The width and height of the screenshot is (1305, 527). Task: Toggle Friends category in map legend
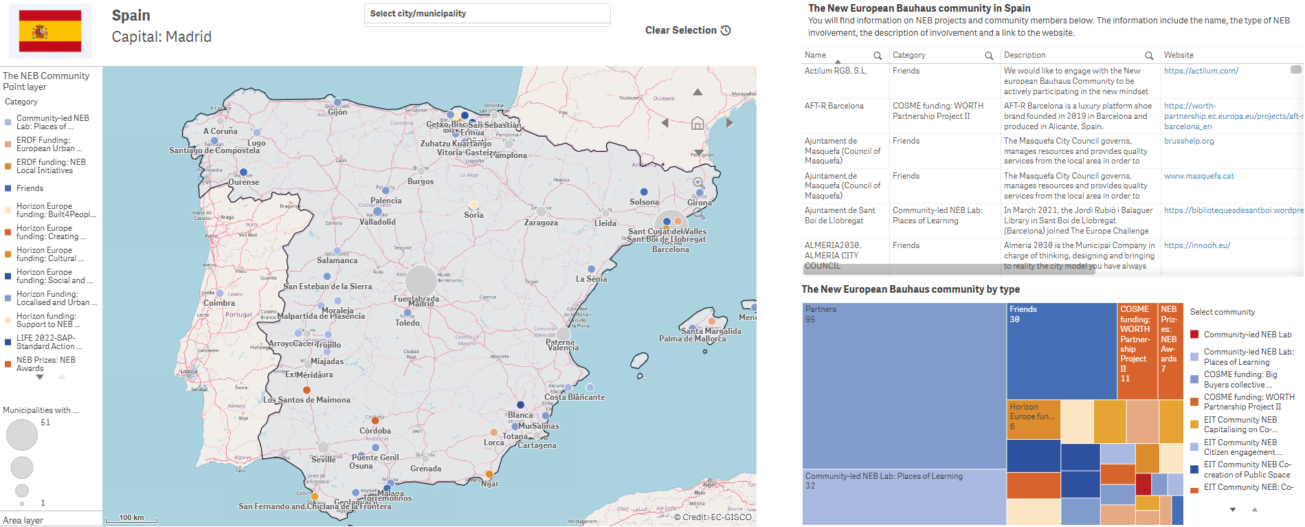(30, 188)
